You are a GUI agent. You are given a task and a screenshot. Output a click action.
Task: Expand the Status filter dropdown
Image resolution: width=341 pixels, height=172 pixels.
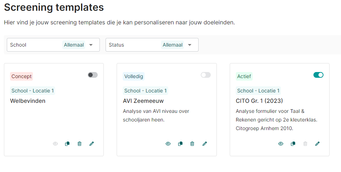pos(152,45)
